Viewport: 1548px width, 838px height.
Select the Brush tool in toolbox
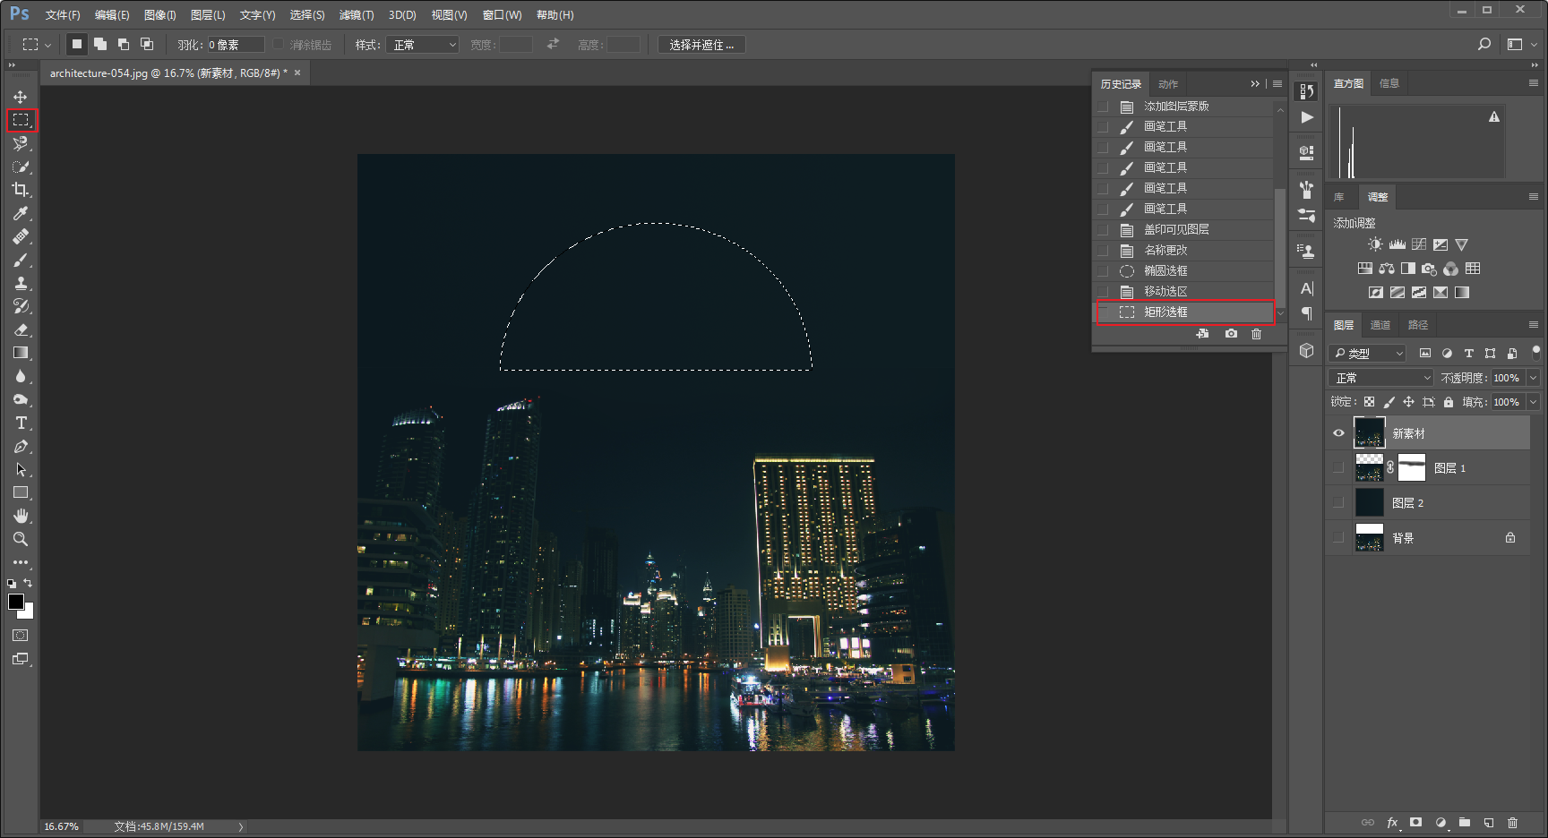20,260
